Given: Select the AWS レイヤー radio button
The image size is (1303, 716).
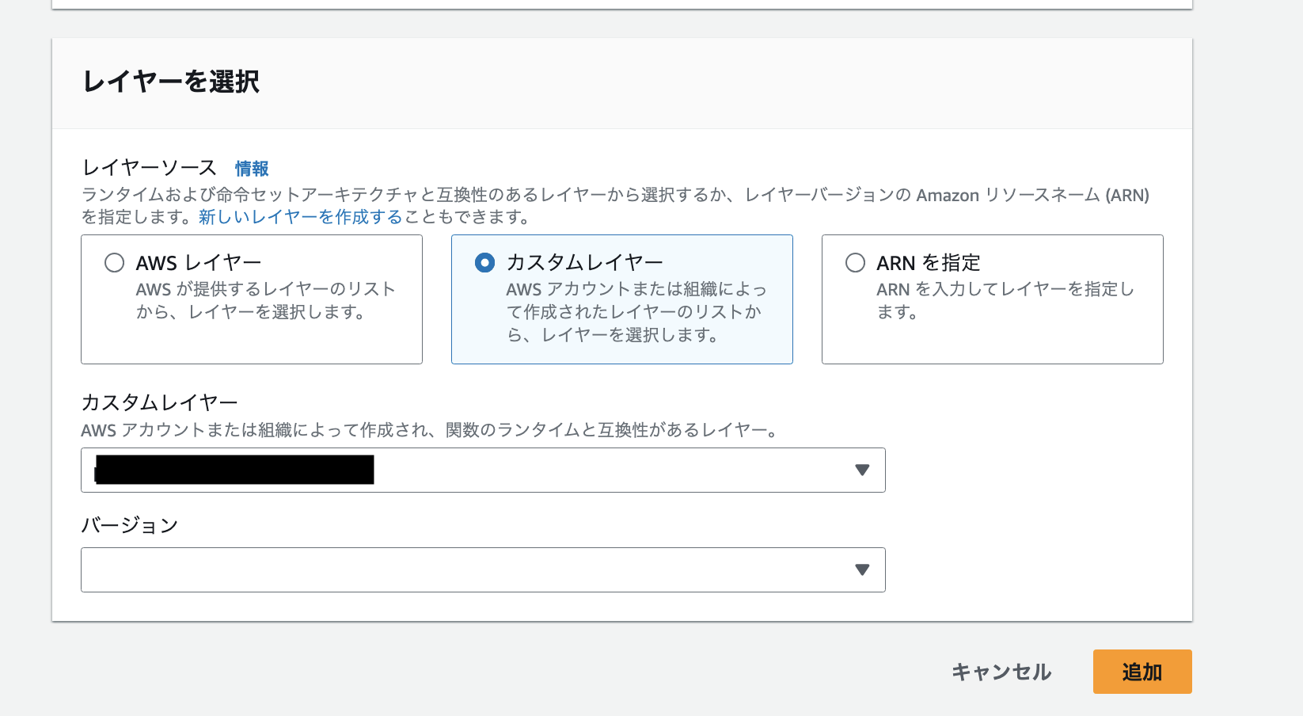Looking at the screenshot, I should coord(113,262).
